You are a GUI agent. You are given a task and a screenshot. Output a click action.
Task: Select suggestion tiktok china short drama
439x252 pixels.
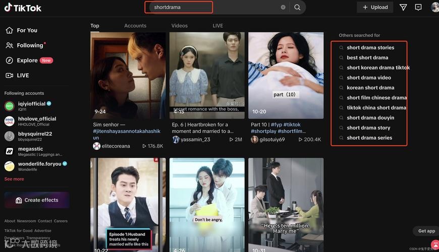pyautogui.click(x=376, y=108)
